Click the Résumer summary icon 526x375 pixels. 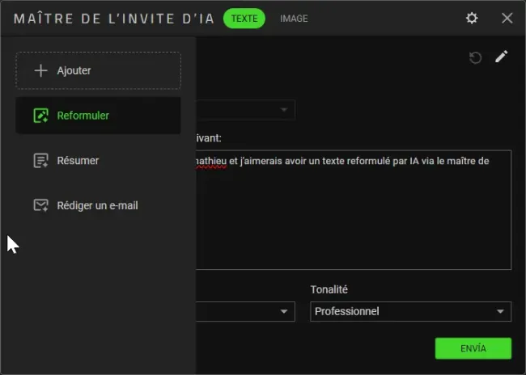pyautogui.click(x=41, y=161)
